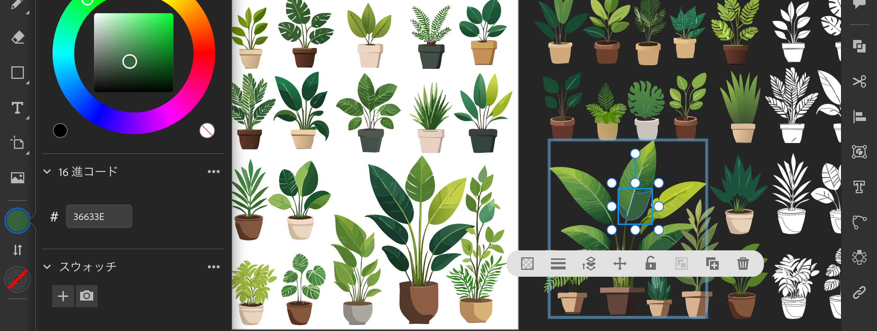Open stacking order menu in floating bar

point(589,264)
